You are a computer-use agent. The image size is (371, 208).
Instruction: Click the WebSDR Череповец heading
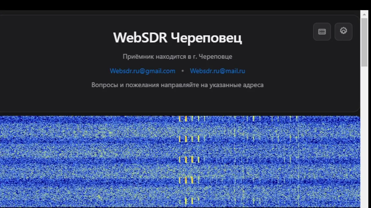point(177,38)
